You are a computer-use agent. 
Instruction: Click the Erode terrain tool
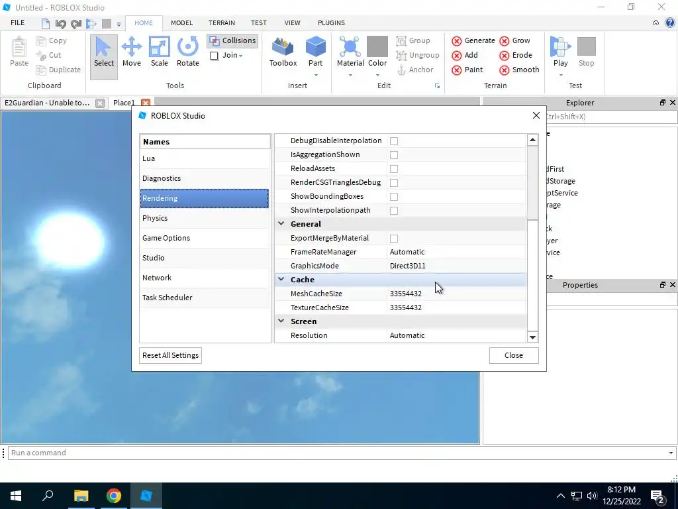coord(516,55)
